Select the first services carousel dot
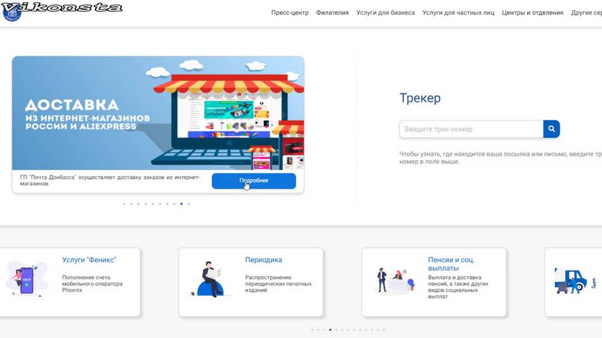 pos(312,330)
